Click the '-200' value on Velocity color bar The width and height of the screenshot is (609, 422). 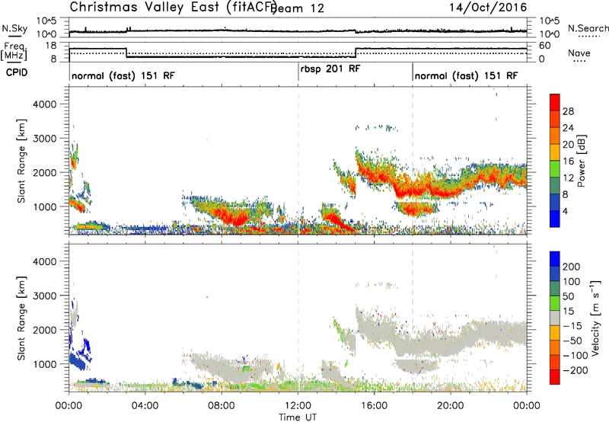[x=576, y=370]
